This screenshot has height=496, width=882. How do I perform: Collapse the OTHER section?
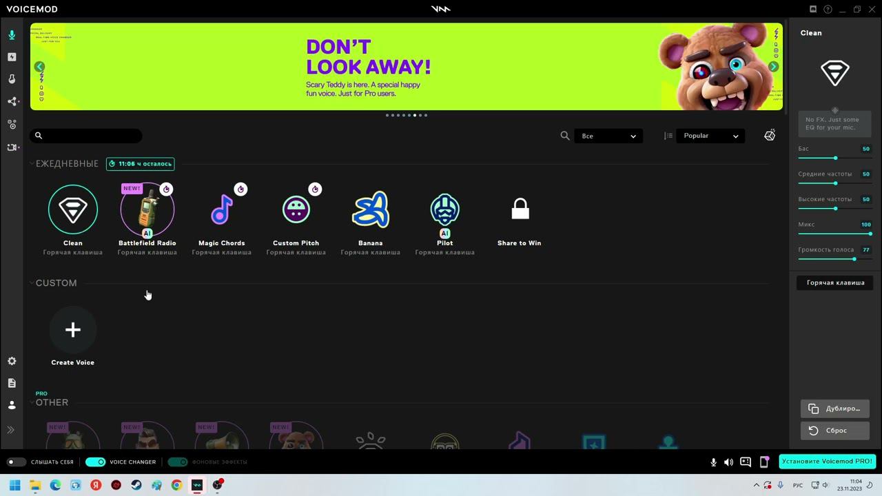pos(32,402)
